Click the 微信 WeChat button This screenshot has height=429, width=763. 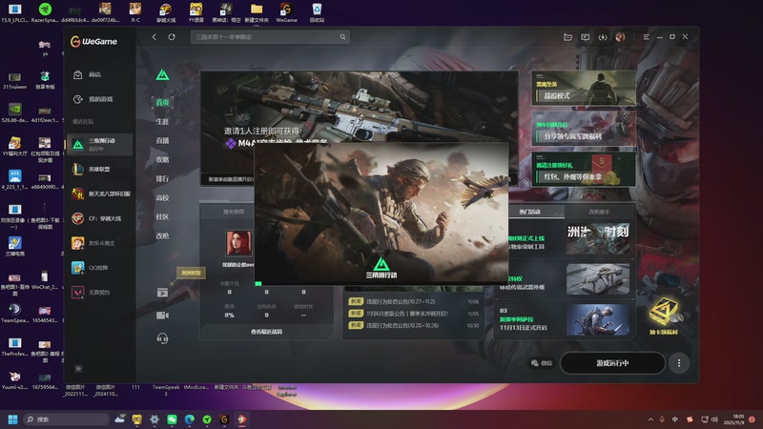point(542,363)
